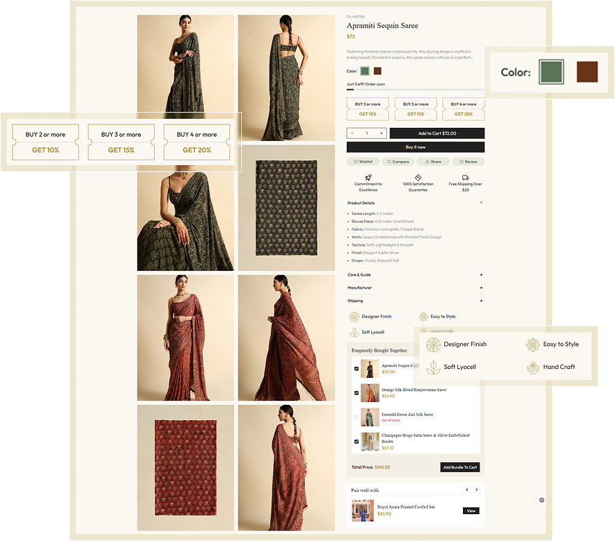Open the folded green fabric photo
Viewport: 615px width, 541px height.
tap(286, 208)
